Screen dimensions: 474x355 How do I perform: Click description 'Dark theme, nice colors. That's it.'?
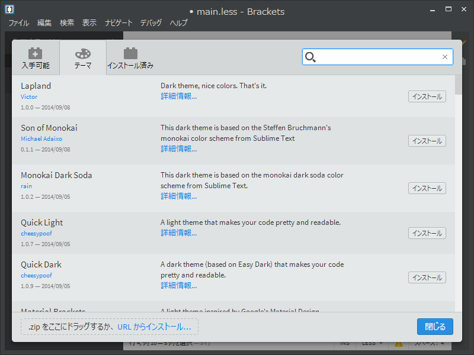tap(213, 86)
